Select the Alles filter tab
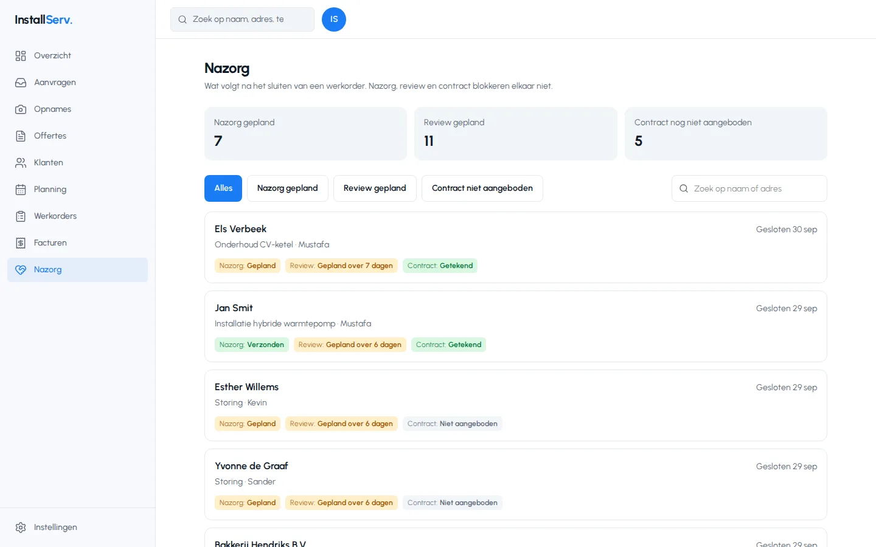 pos(223,188)
